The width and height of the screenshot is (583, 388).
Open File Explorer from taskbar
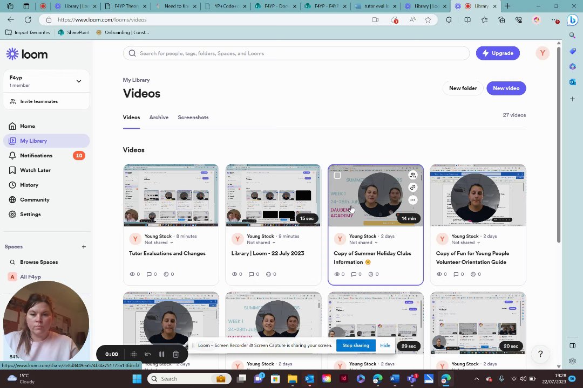pos(292,379)
